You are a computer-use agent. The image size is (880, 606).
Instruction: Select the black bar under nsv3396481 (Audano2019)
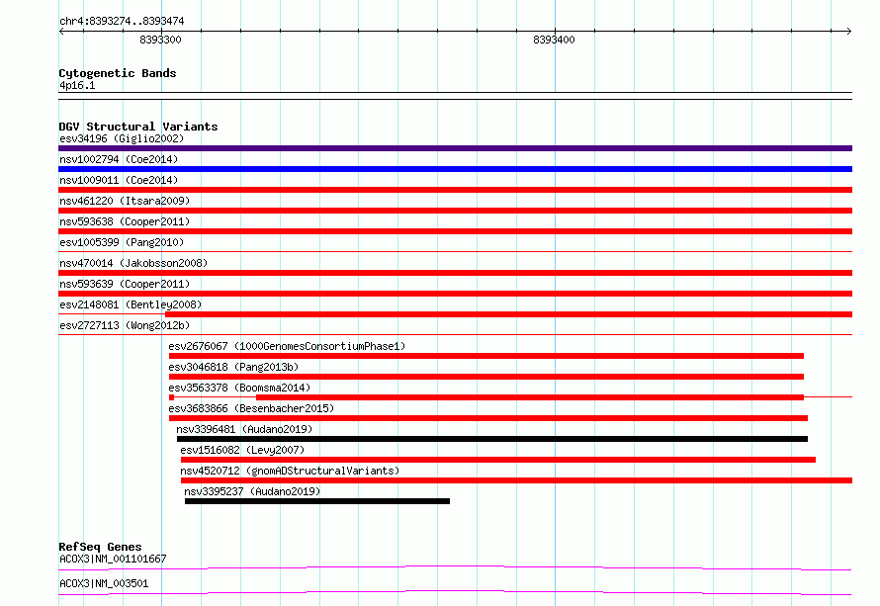tap(492, 439)
